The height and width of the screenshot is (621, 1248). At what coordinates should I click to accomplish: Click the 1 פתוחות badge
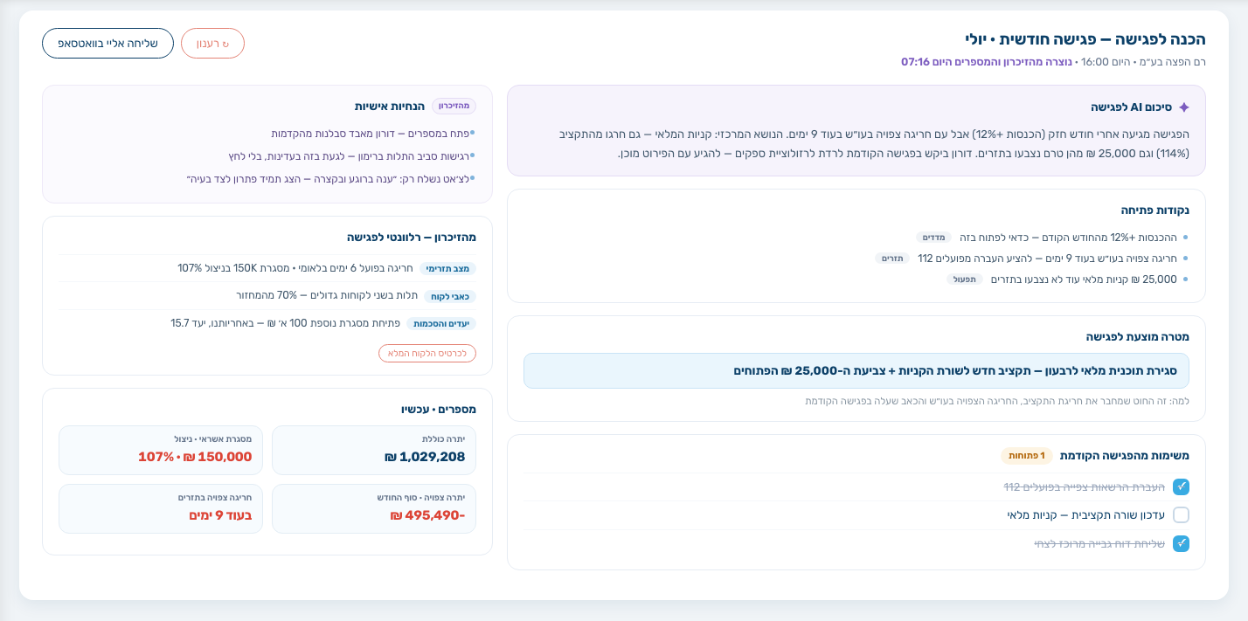[x=1027, y=456]
